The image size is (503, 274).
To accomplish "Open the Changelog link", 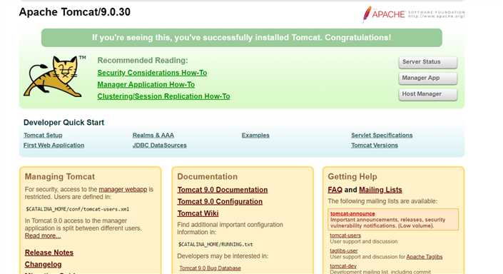I will tap(44, 265).
